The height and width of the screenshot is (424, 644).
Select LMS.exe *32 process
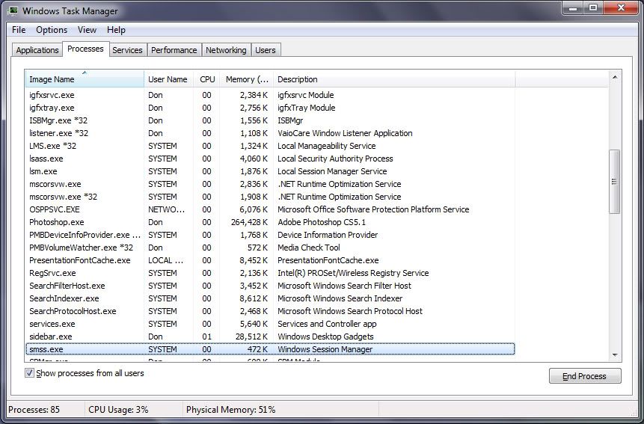click(x=270, y=146)
